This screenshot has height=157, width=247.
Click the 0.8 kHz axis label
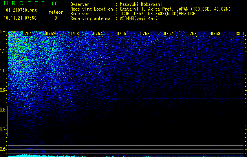pos(3,110)
